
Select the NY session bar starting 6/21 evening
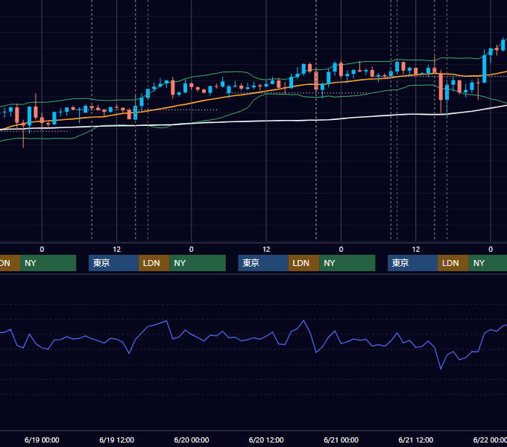[x=488, y=263]
